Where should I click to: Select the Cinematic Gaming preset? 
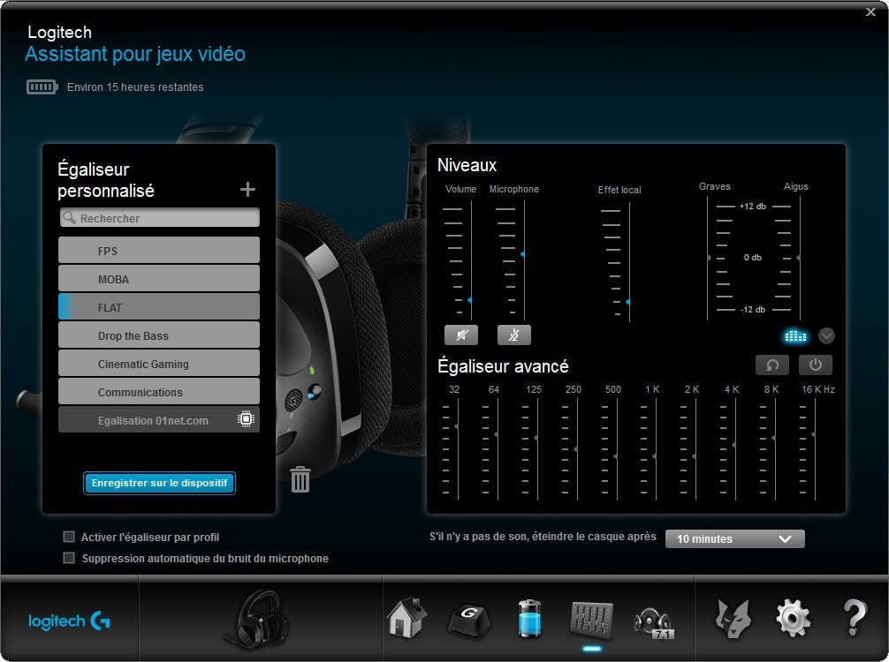pos(159,364)
